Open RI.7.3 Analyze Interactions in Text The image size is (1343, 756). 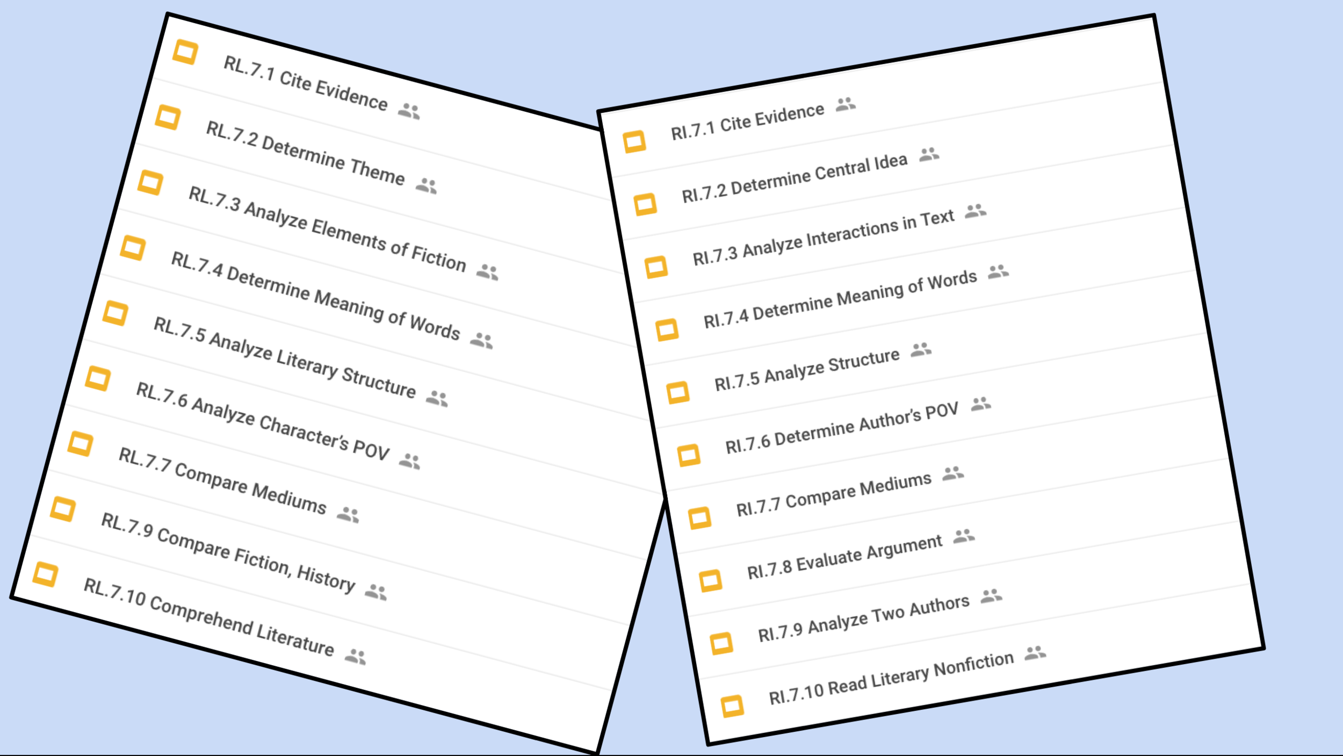pos(823,238)
